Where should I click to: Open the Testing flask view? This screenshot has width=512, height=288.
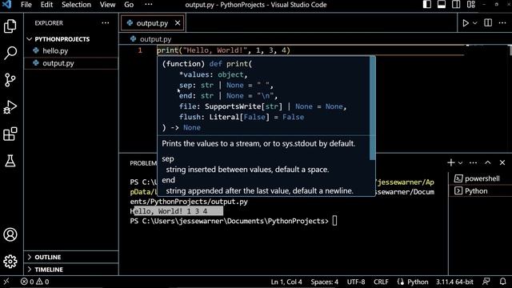10,161
